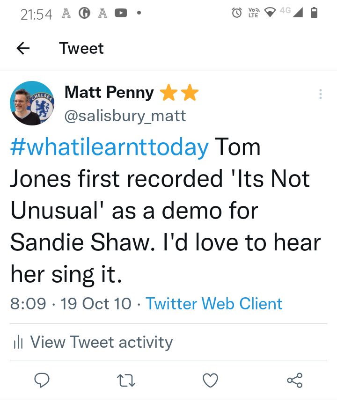
Task: Reply to the tweet
Action: [42, 381]
